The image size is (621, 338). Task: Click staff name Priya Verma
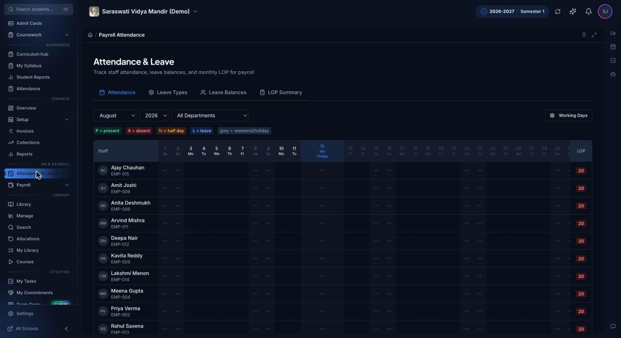click(x=126, y=309)
